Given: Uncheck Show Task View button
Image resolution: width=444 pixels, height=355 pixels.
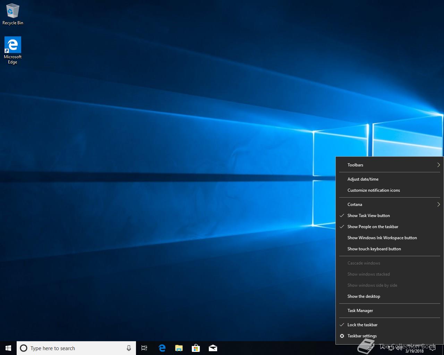Looking at the screenshot, I should click(368, 216).
